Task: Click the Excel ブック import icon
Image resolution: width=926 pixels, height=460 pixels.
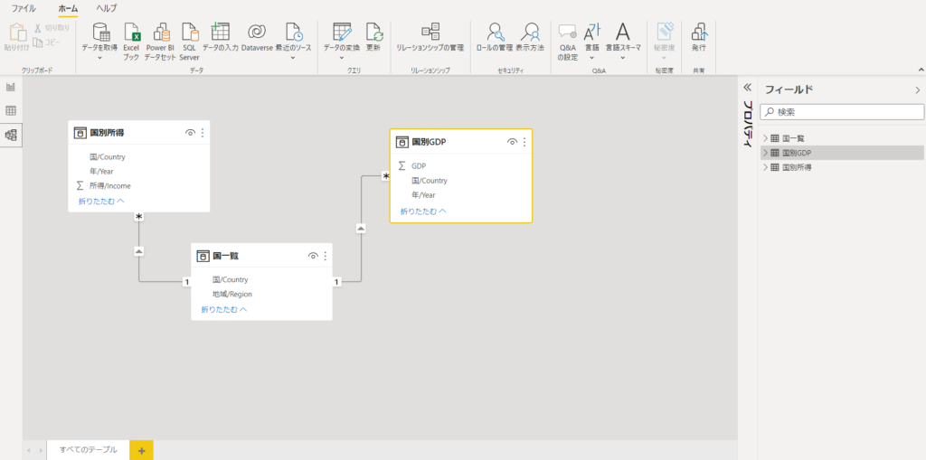Action: coord(132,32)
